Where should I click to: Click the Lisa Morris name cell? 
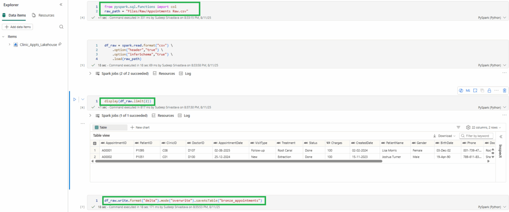point(394,150)
